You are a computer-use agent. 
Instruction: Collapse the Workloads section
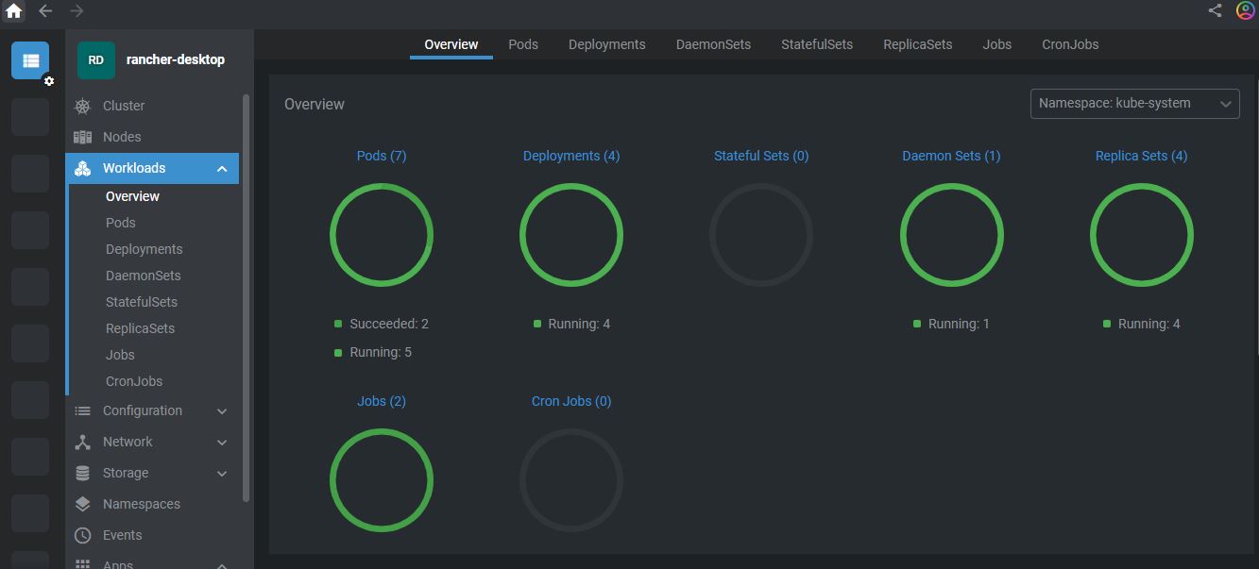[x=222, y=168]
